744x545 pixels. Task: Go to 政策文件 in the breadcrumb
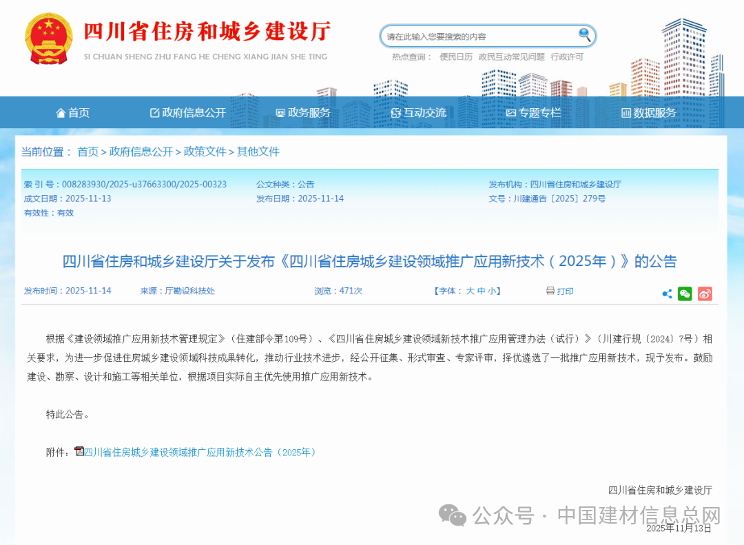[x=205, y=152]
